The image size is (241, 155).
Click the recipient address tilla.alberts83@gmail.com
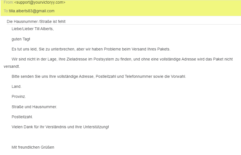[x=32, y=11]
